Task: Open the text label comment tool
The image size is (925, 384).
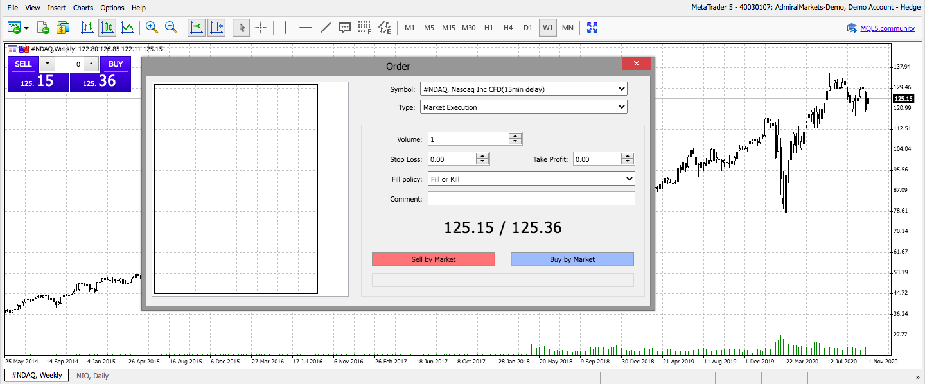Action: coord(345,28)
